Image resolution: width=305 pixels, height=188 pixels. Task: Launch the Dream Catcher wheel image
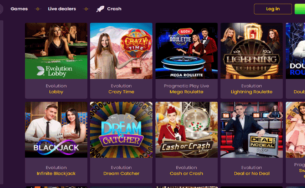121,130
